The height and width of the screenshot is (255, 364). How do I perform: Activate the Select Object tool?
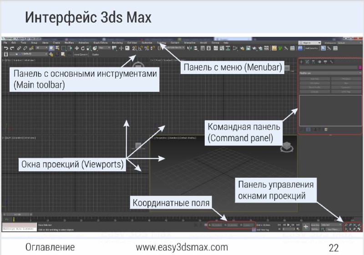51,48
